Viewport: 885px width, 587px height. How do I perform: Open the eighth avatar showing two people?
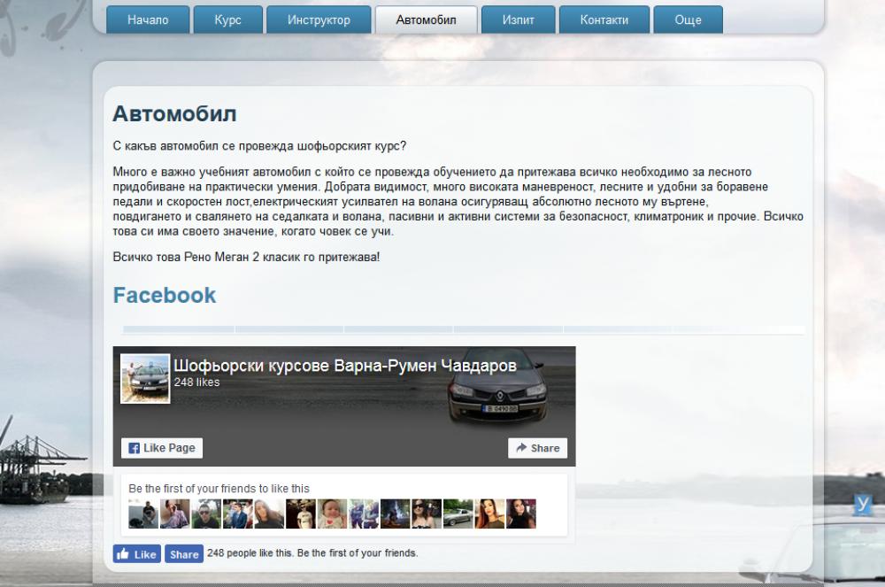tap(364, 514)
